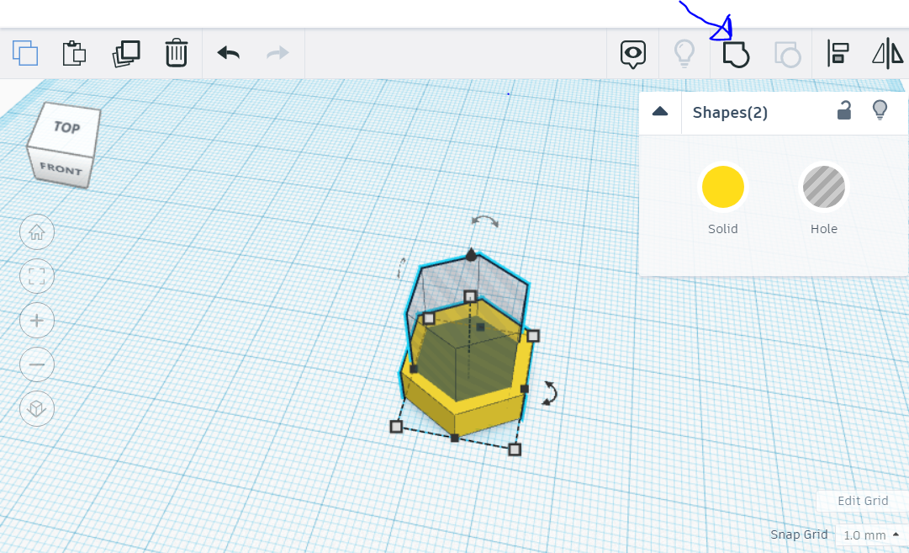This screenshot has width=909, height=553.
Task: Open the Snap Grid 1.0 mm dropdown
Action: pyautogui.click(x=870, y=535)
